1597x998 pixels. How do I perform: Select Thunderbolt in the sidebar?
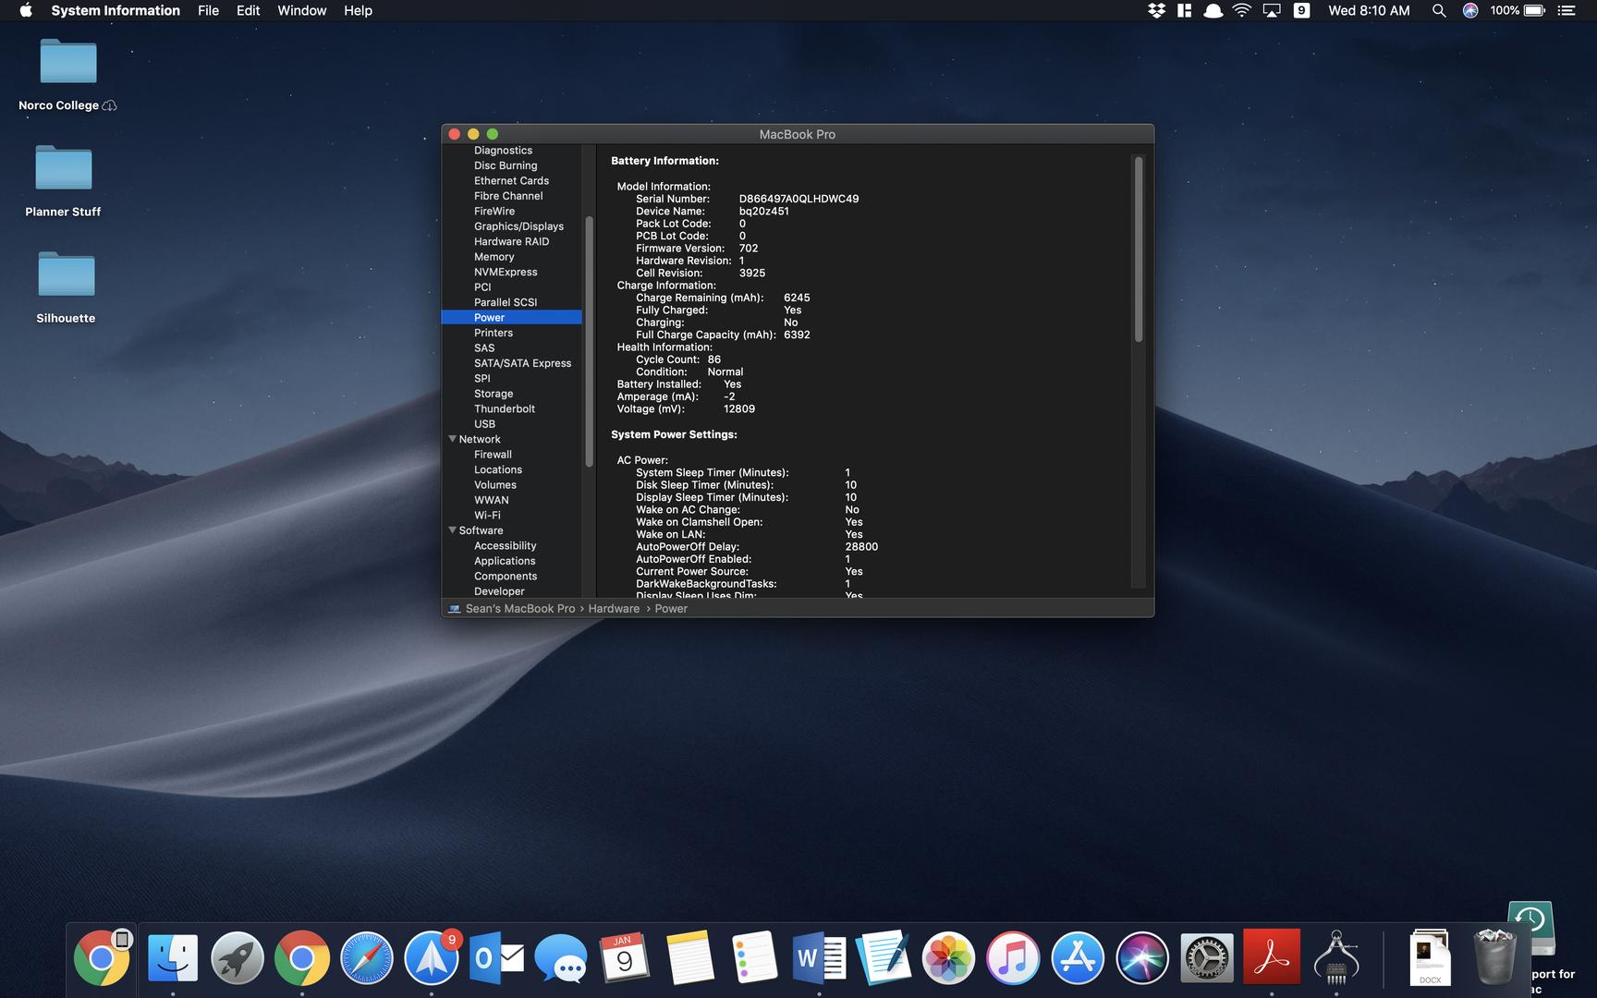click(x=505, y=408)
